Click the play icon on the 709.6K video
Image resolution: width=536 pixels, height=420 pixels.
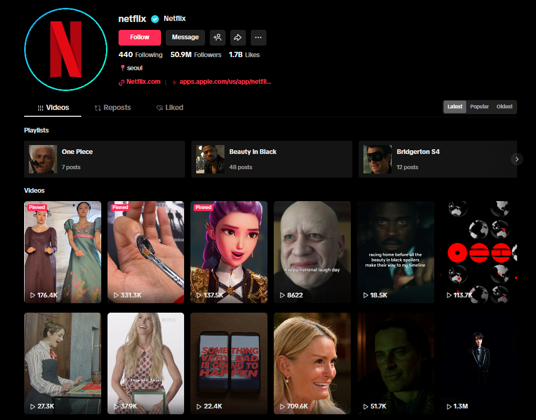click(x=282, y=406)
